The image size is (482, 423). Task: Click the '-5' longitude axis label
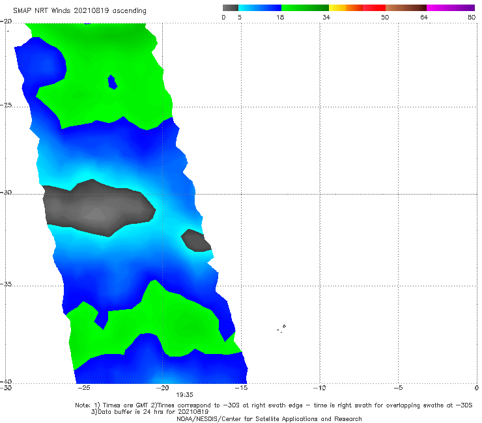398,388
